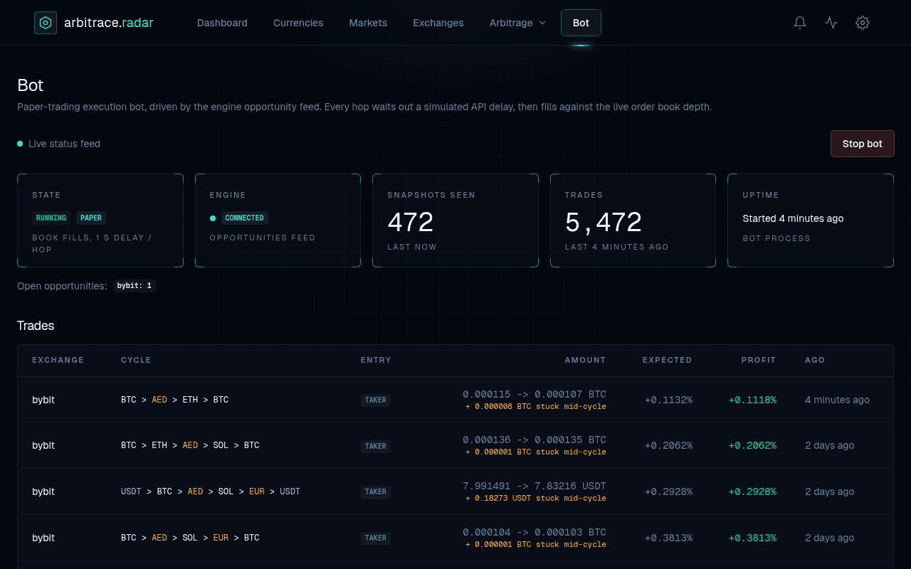Select the BTC > ETH > AED > SOL > BTC cycle
Screen dimensions: 911x569
[x=190, y=445]
